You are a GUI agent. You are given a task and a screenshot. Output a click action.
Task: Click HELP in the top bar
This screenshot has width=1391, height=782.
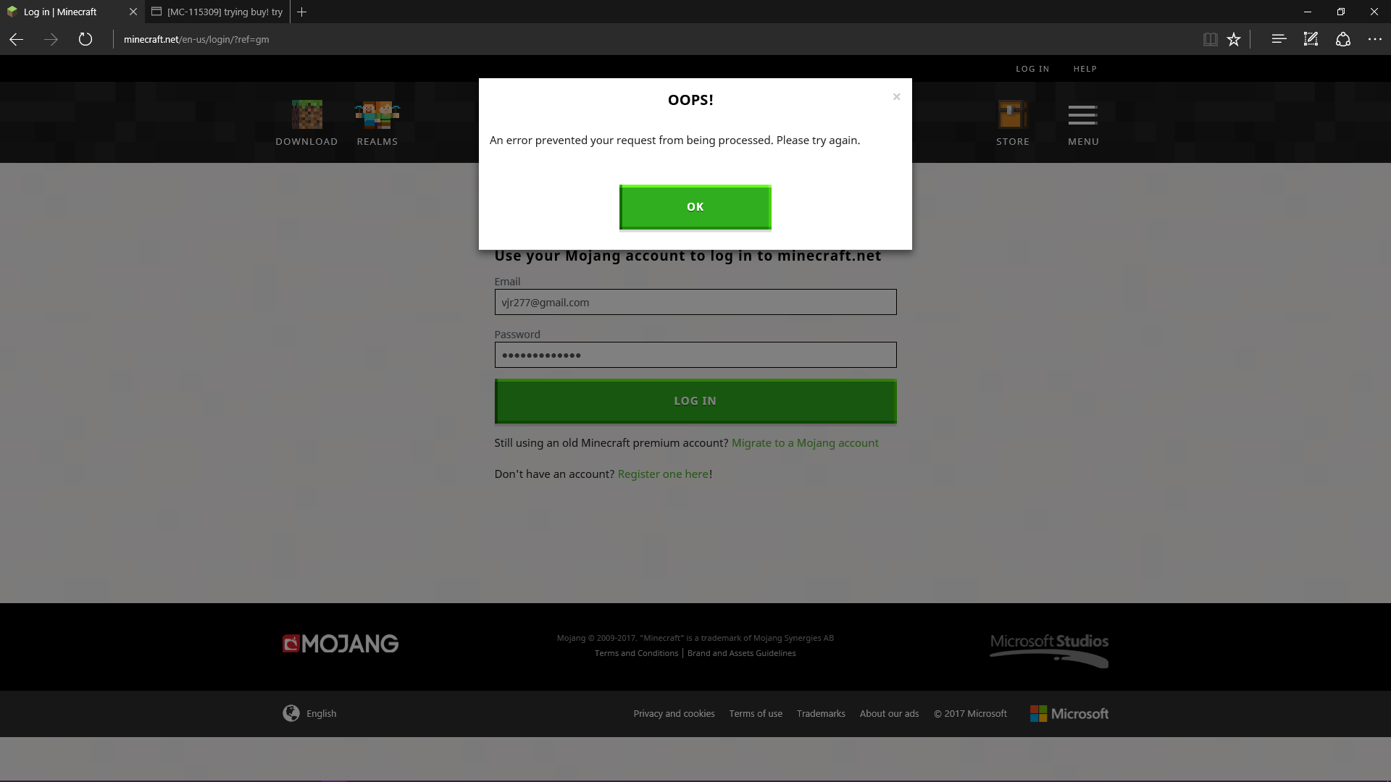point(1085,69)
